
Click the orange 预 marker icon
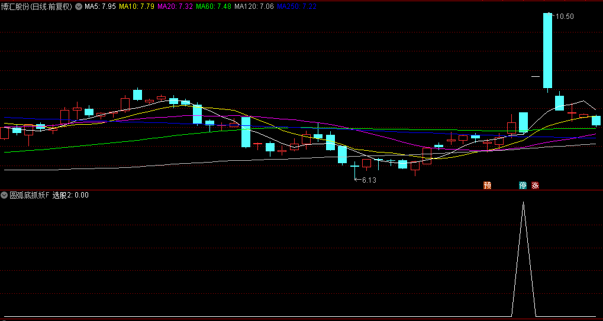click(487, 186)
